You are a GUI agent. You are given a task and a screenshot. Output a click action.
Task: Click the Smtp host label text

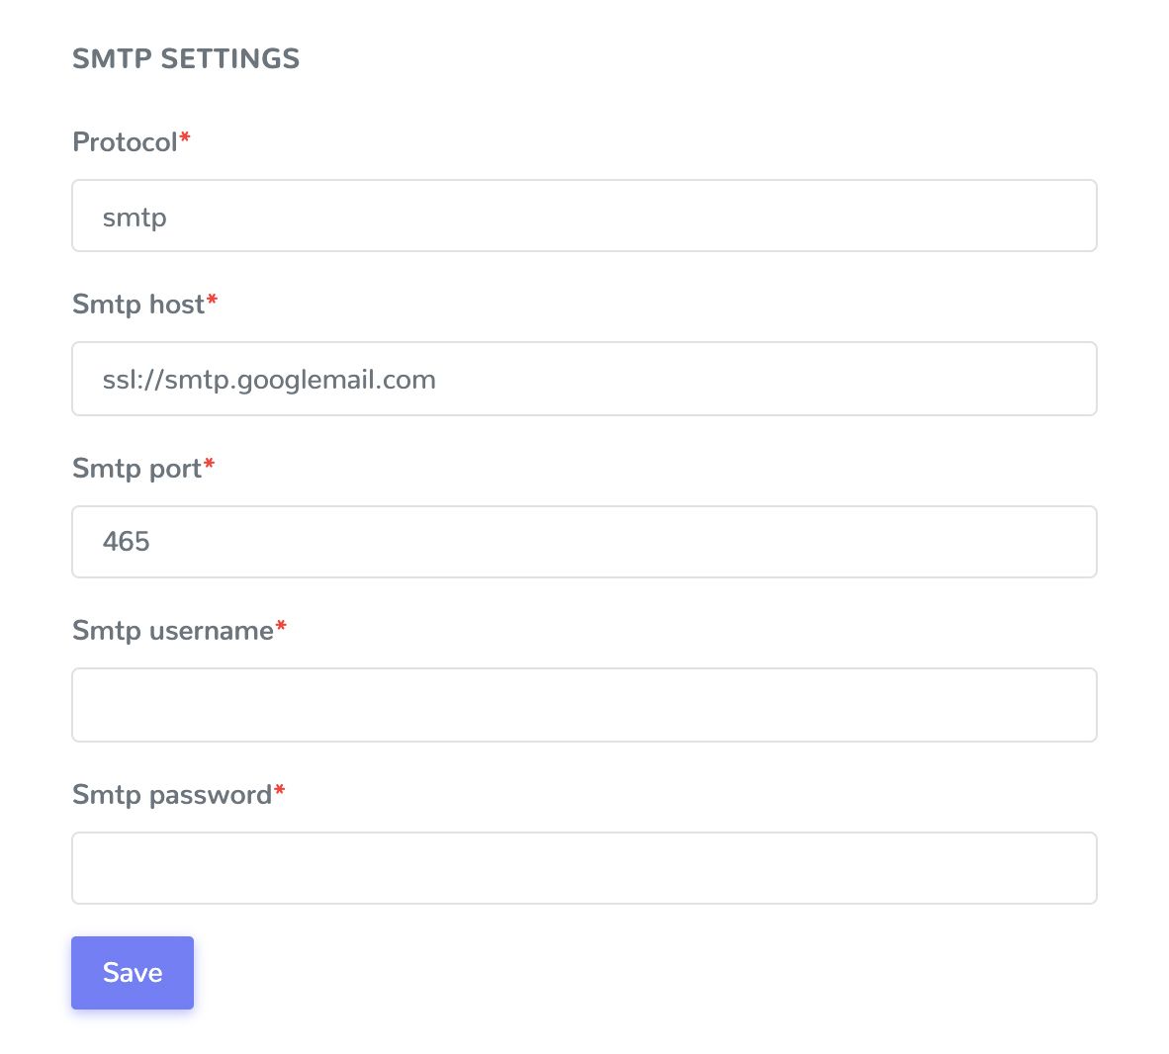(138, 305)
